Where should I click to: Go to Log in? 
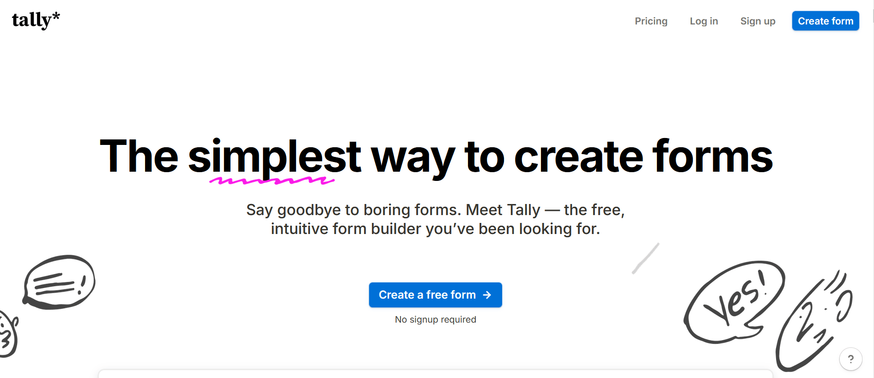tap(704, 21)
